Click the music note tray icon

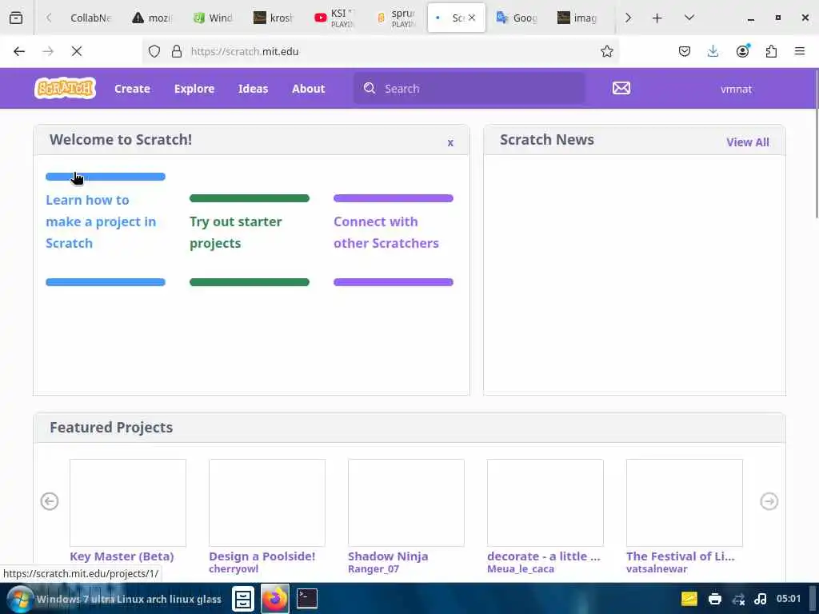[x=761, y=599]
